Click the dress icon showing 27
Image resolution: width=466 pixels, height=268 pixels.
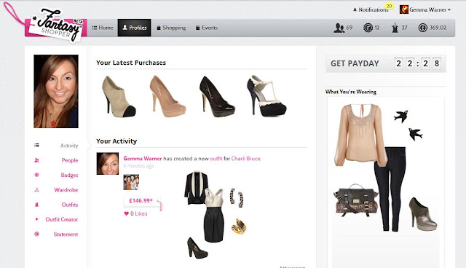(x=395, y=28)
